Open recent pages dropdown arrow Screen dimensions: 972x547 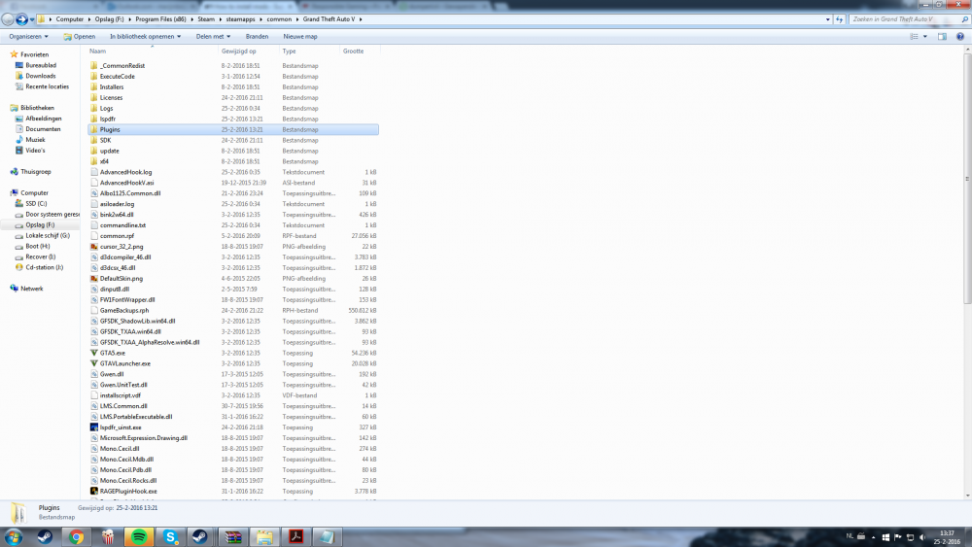click(x=32, y=19)
